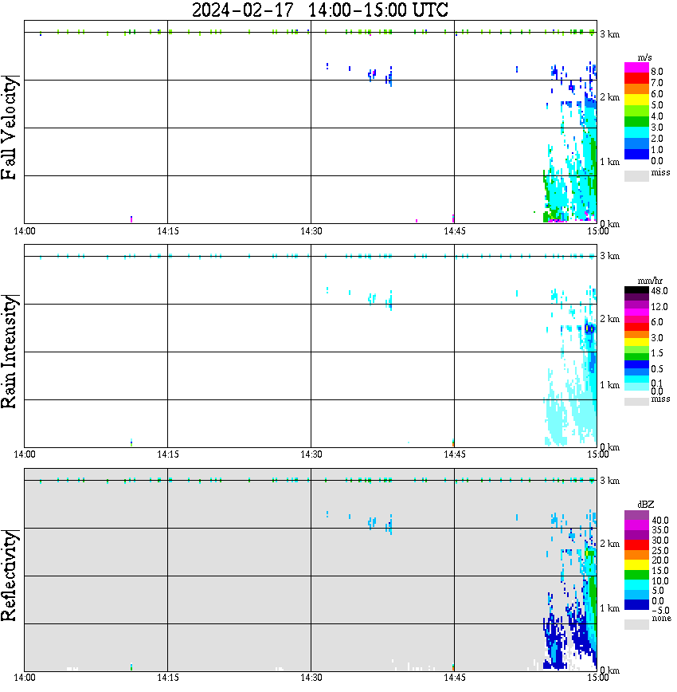Select the dark blue 0.0 m/s legend swatch
The image size is (677, 692).
[x=636, y=155]
